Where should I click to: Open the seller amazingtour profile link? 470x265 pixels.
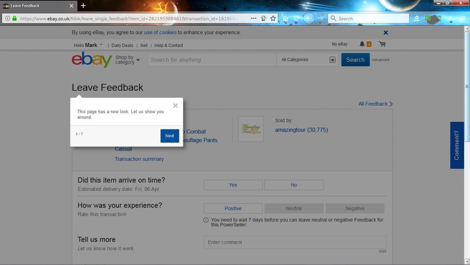302,130
